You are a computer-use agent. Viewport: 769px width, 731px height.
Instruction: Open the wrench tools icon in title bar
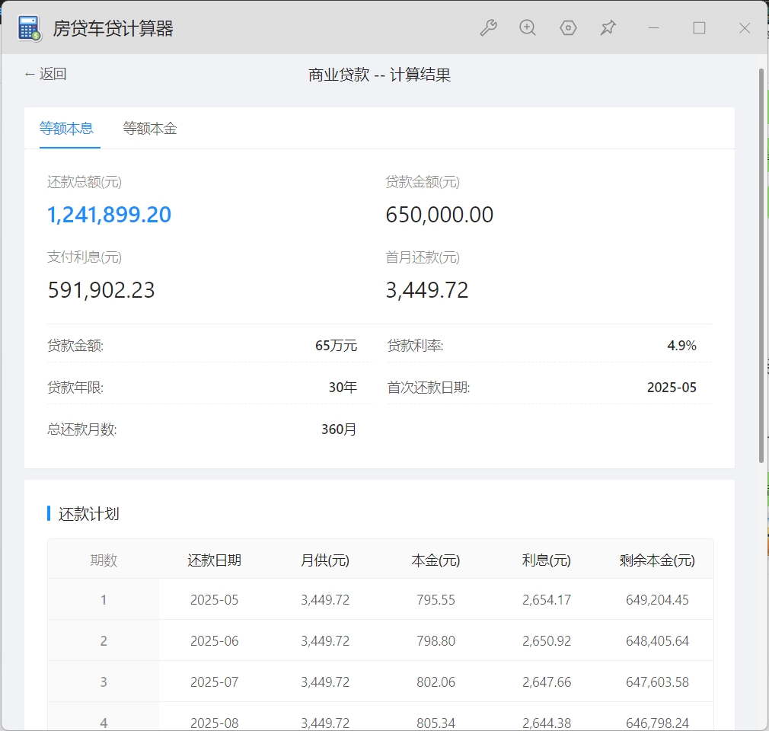(488, 28)
